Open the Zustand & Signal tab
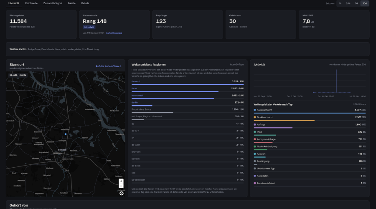Image resolution: width=376 pixels, height=209 pixels. (x=53, y=3)
